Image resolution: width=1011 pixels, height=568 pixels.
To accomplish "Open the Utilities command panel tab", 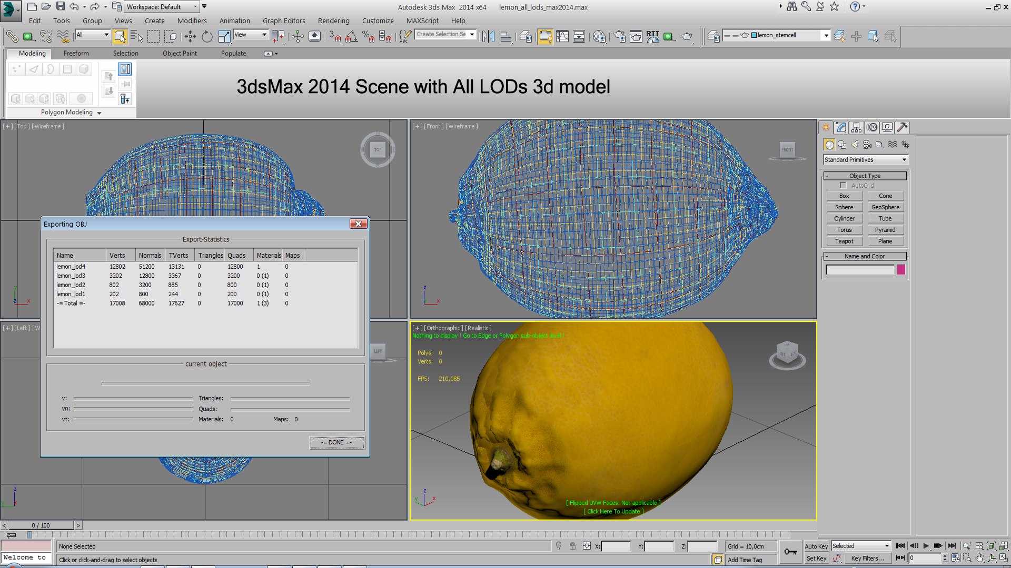I will click(902, 127).
